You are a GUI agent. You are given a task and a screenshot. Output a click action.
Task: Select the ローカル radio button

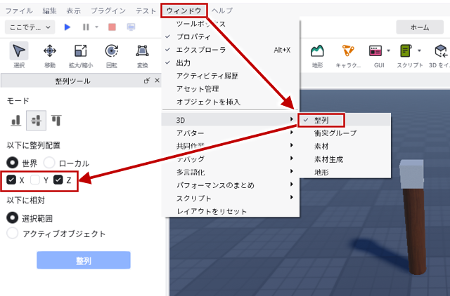click(x=49, y=163)
